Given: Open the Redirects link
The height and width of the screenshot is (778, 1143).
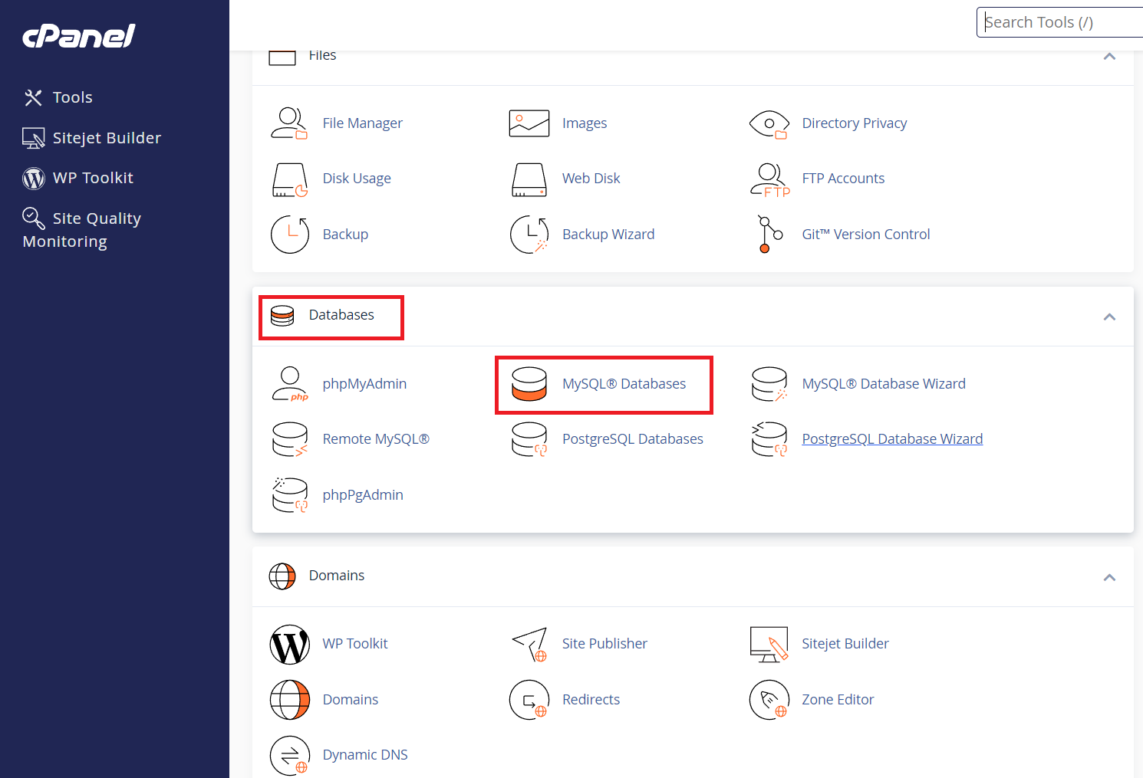Looking at the screenshot, I should coord(591,700).
